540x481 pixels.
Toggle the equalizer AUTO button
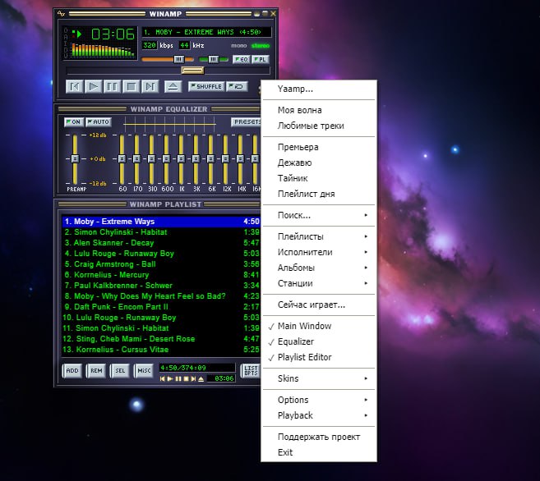[99, 122]
